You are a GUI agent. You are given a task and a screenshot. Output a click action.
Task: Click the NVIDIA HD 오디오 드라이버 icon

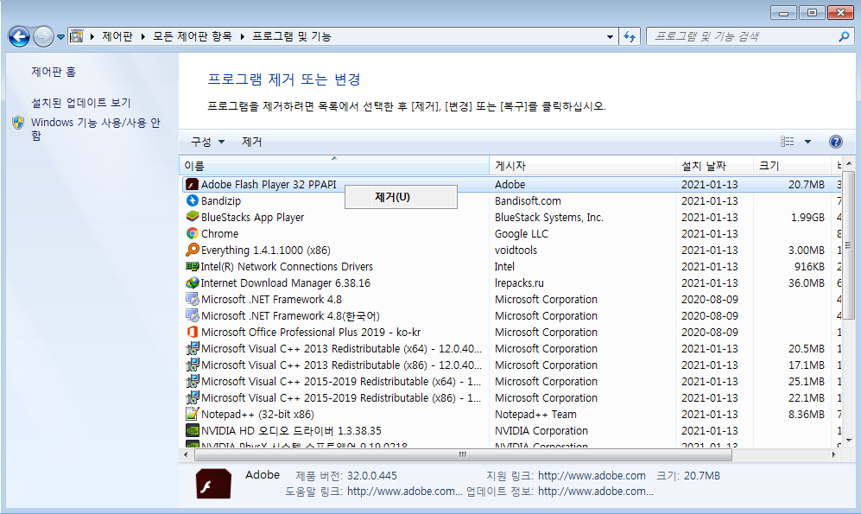(x=193, y=430)
